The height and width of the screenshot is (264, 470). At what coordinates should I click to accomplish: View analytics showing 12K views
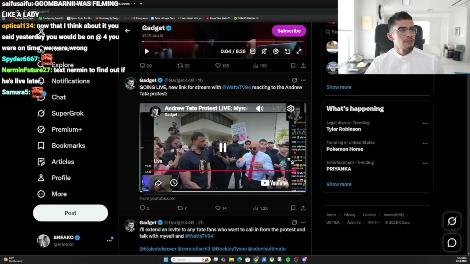[x=260, y=66]
